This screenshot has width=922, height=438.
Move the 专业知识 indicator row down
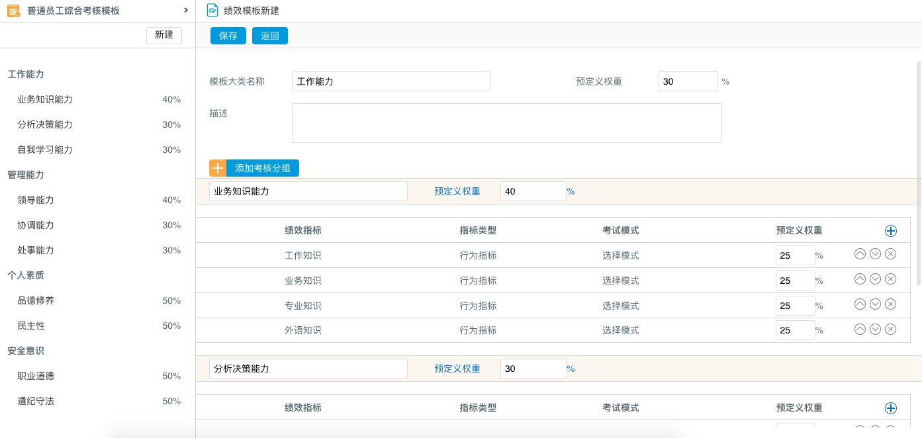(x=875, y=304)
